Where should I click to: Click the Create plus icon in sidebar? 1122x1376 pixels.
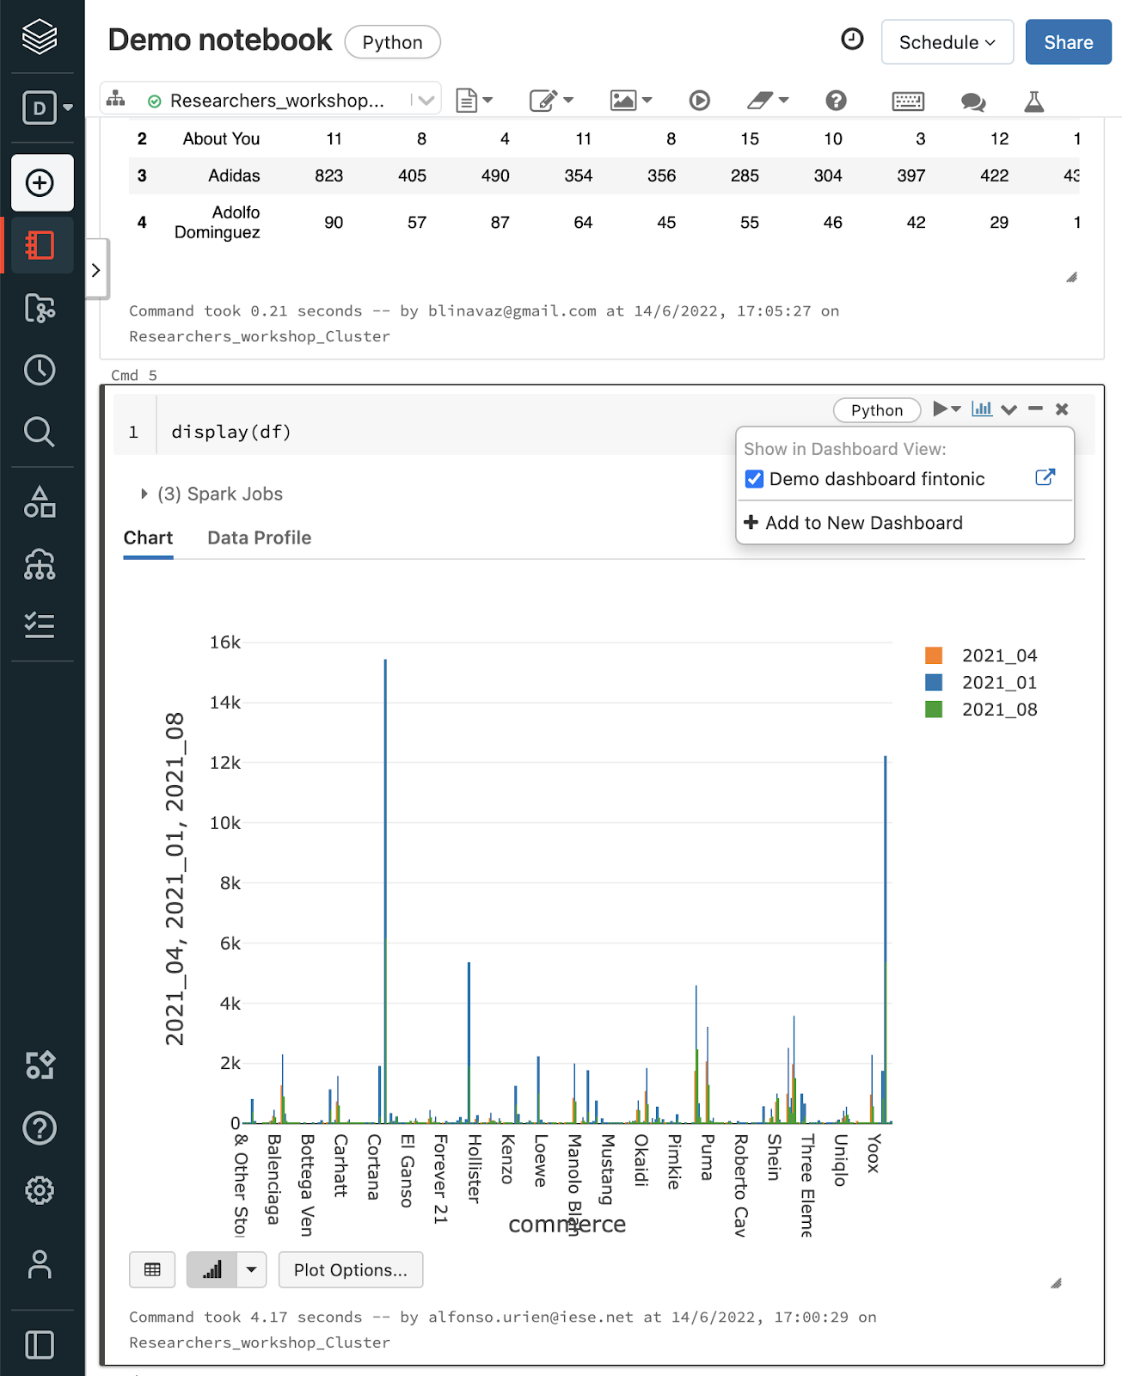point(40,183)
